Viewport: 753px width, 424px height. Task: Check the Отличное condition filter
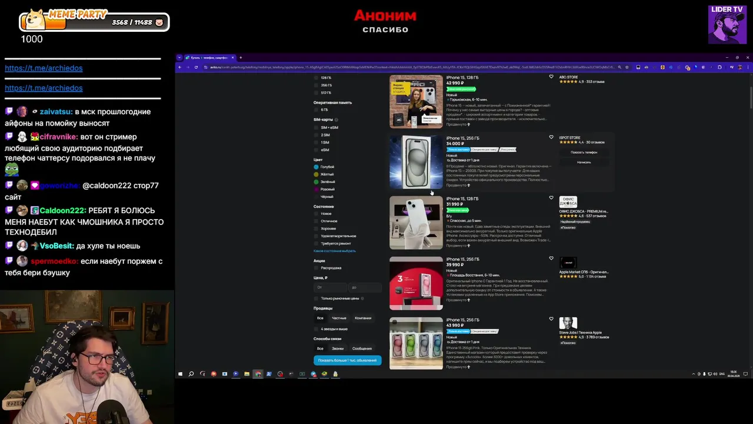pyautogui.click(x=316, y=221)
